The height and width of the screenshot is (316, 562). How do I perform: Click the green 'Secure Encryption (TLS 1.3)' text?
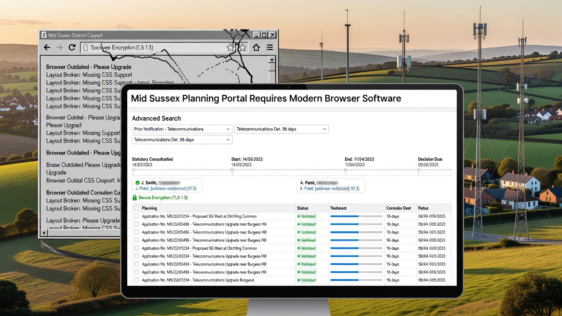coord(163,198)
